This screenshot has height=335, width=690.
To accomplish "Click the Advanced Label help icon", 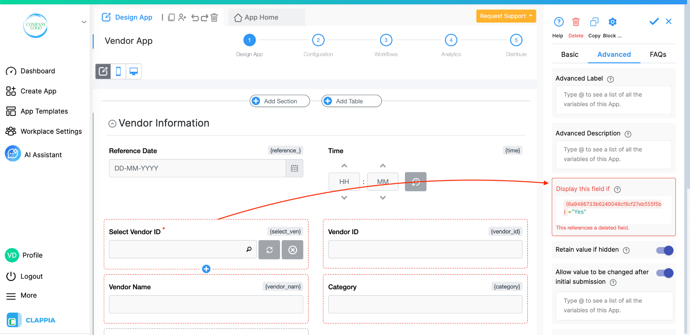I will tap(610, 79).
